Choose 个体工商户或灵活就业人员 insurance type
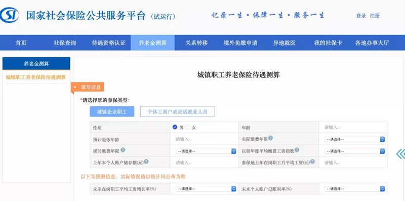Image resolution: width=405 pixels, height=201 pixels. point(178,111)
